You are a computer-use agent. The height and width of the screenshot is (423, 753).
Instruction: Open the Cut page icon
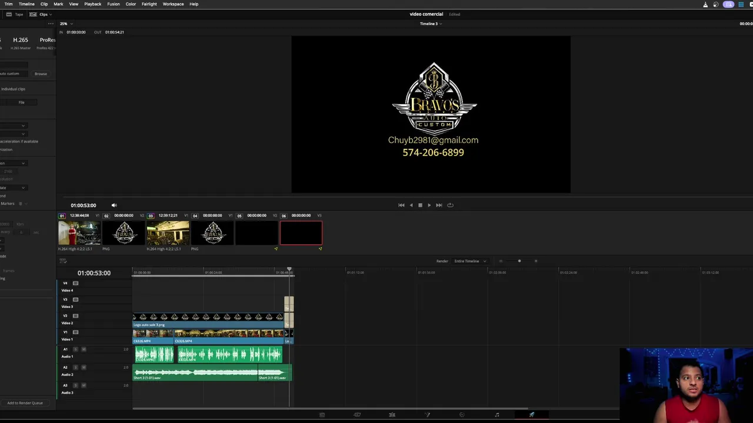[x=357, y=415]
